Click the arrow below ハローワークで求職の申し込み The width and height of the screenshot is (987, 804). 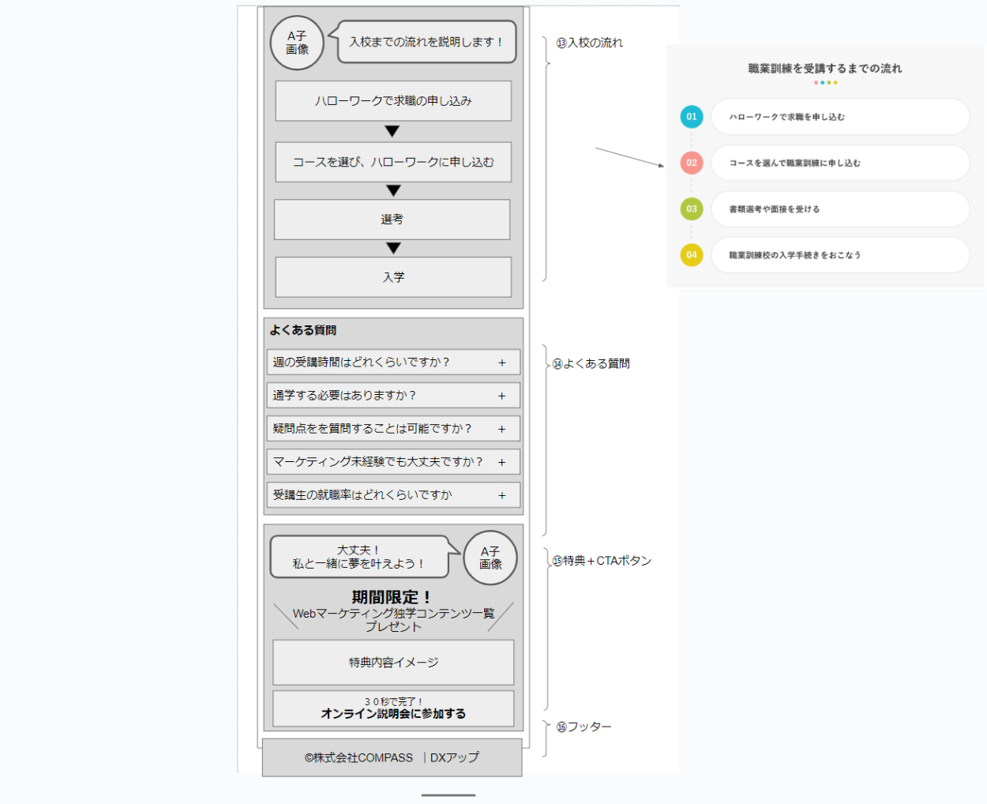click(392, 131)
